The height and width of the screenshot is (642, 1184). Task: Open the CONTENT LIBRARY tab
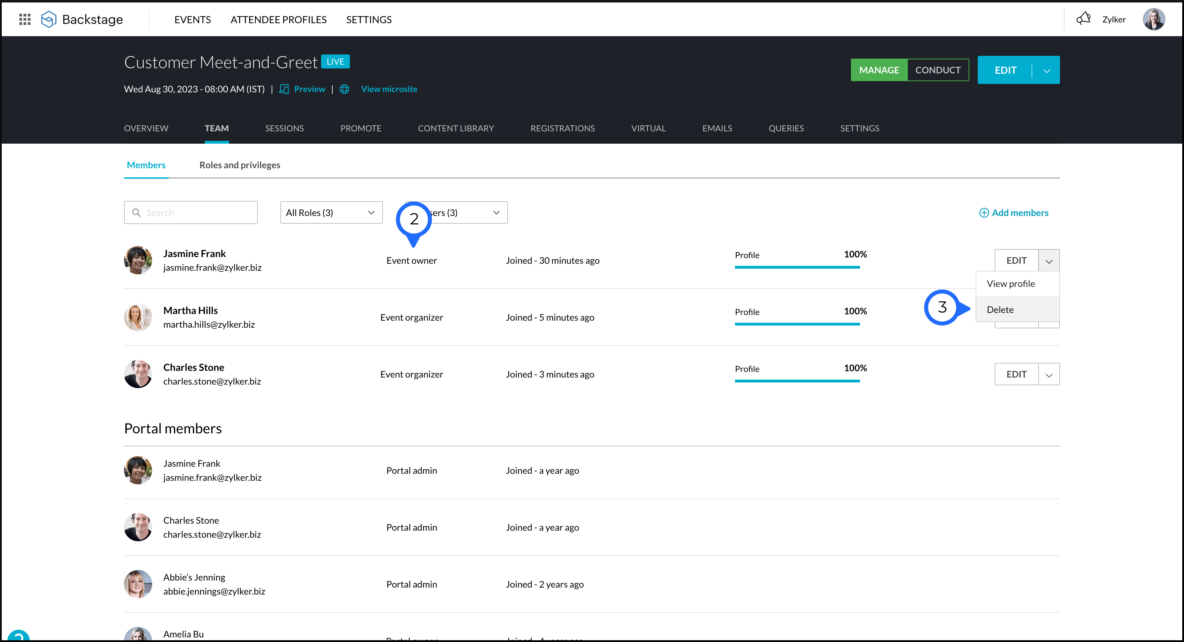(456, 128)
